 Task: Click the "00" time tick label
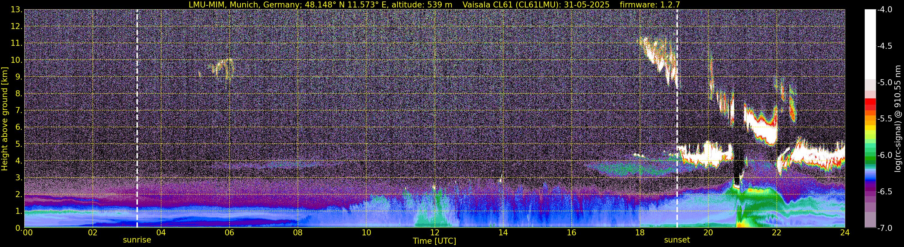click(x=28, y=233)
